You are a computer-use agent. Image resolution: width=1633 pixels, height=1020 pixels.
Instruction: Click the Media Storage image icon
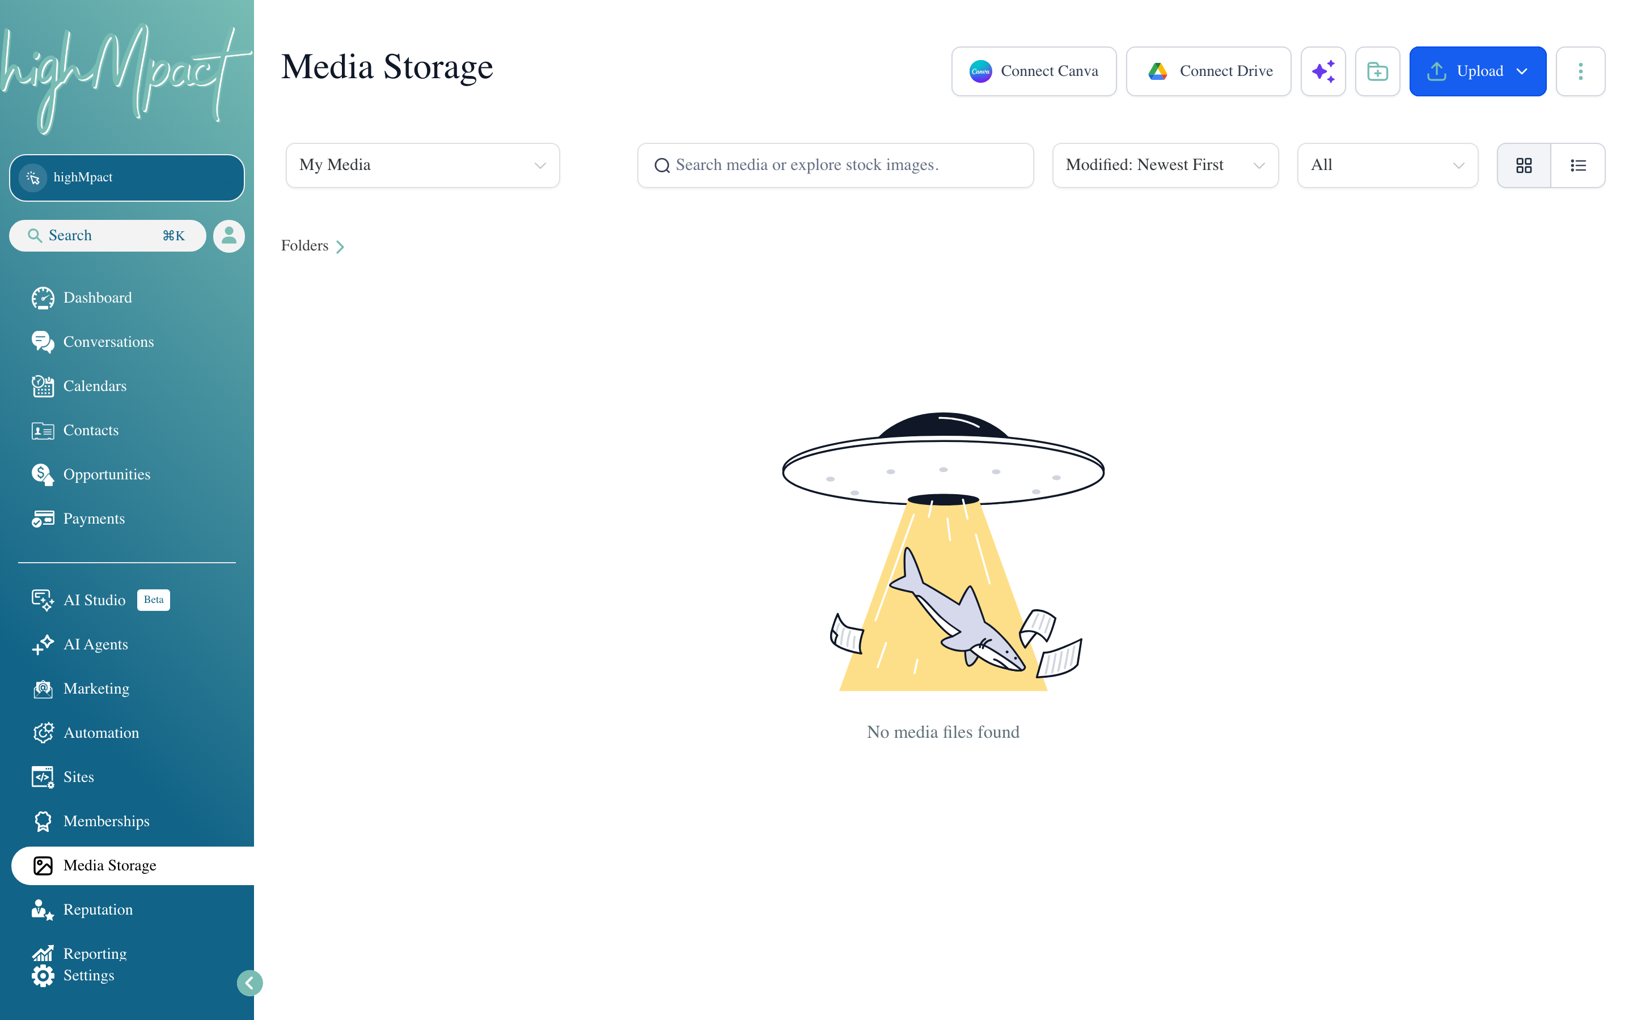click(x=43, y=865)
